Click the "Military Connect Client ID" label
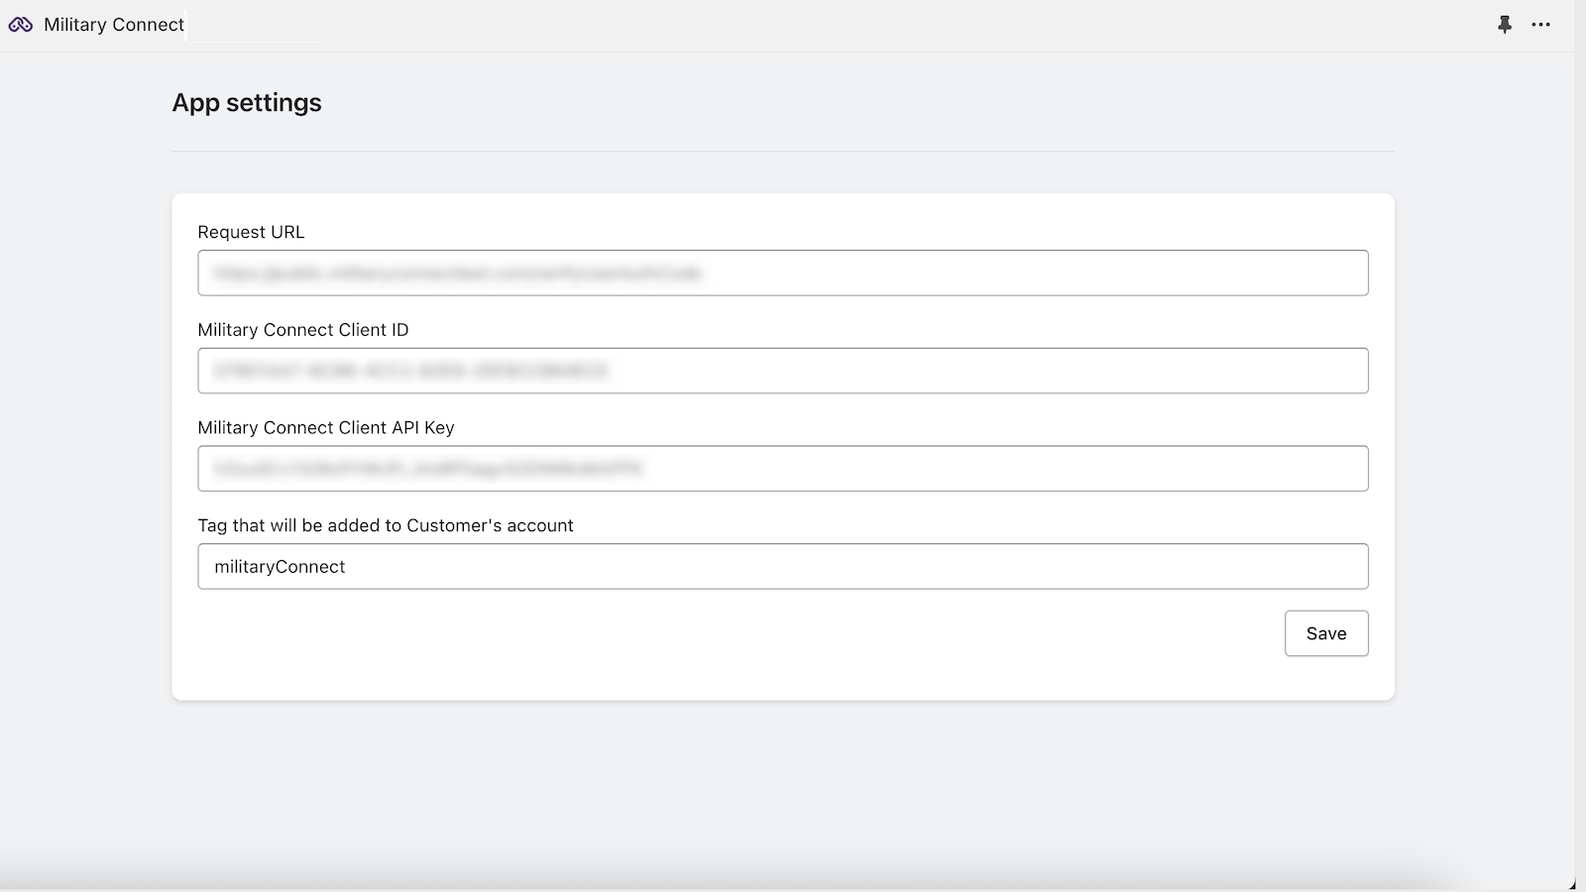This screenshot has width=1586, height=892. tap(302, 330)
